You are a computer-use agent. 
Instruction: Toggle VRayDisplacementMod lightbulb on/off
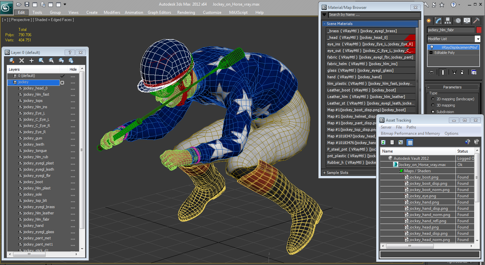point(432,47)
